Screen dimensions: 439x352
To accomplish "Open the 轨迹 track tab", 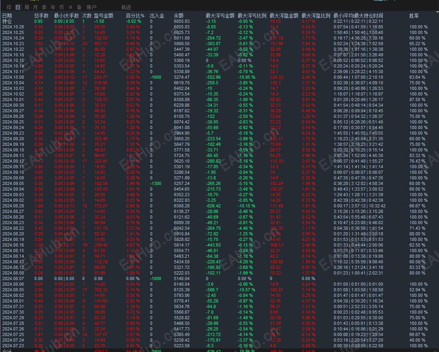I will pyautogui.click(x=126, y=7).
